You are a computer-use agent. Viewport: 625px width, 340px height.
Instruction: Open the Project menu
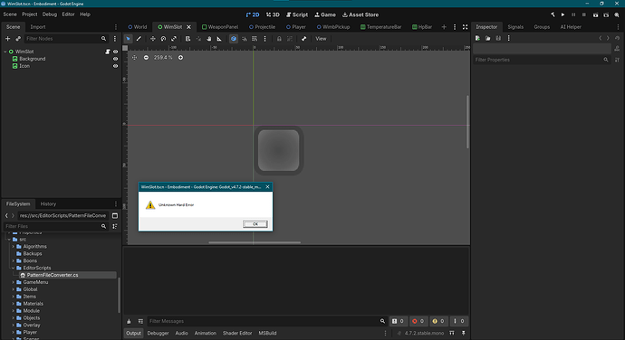pyautogui.click(x=30, y=14)
